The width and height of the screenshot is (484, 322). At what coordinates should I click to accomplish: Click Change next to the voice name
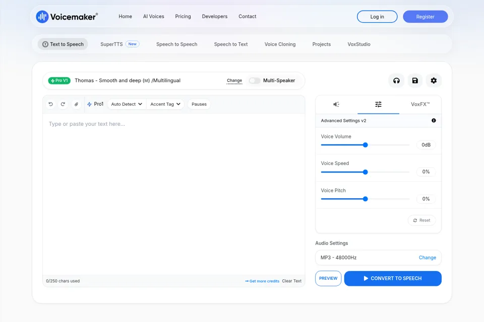coord(234,80)
